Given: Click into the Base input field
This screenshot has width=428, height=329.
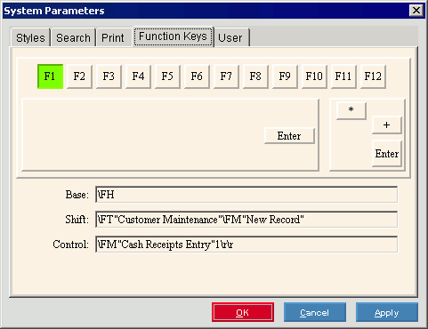Looking at the screenshot, I should tap(246, 195).
